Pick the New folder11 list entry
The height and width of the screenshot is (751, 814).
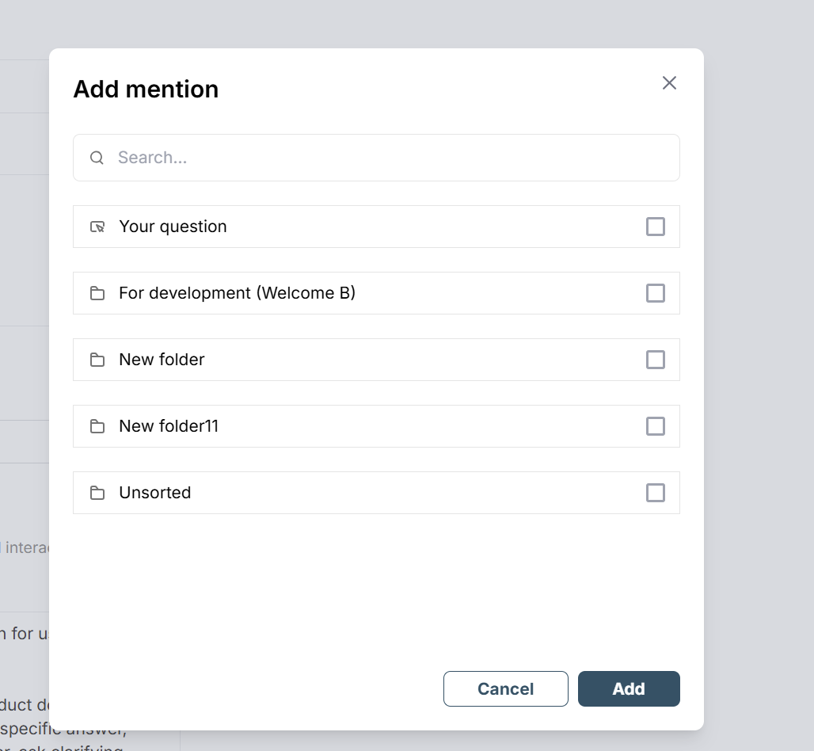point(376,426)
